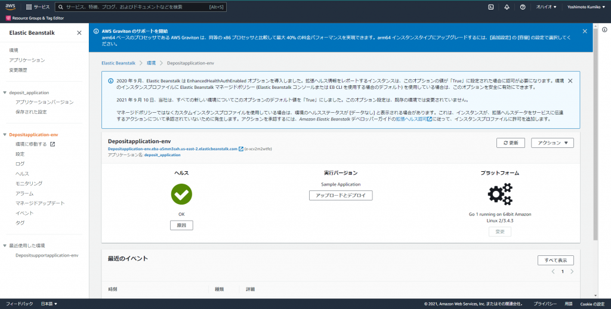Image resolution: width=611 pixels, height=309 pixels.
Task: Click external link icon next to environment URL
Action: coord(241,149)
